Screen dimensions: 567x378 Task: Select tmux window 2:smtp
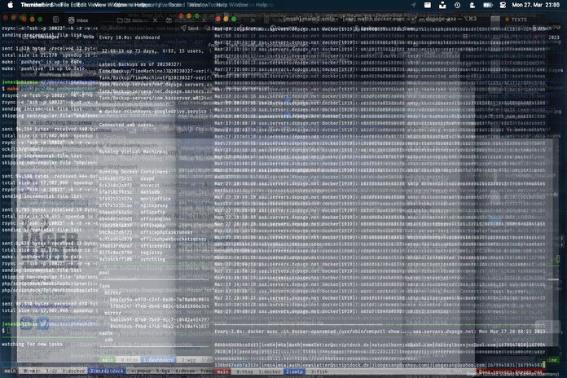[x=294, y=371]
